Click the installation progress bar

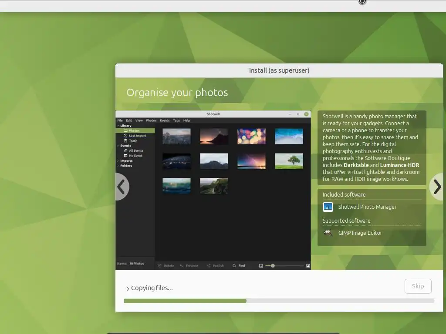pyautogui.click(x=279, y=301)
